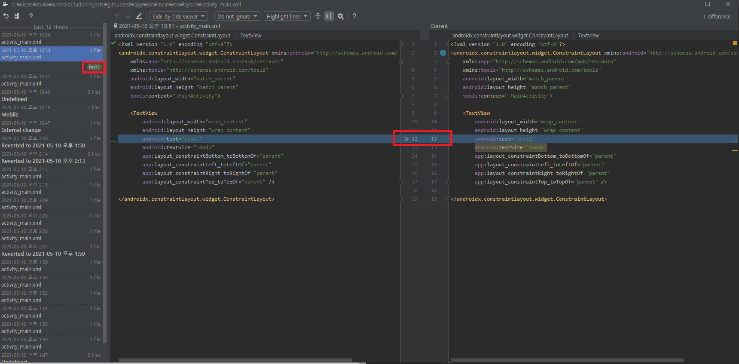Maximize the history window
The image size is (739, 364).
[x=708, y=4]
